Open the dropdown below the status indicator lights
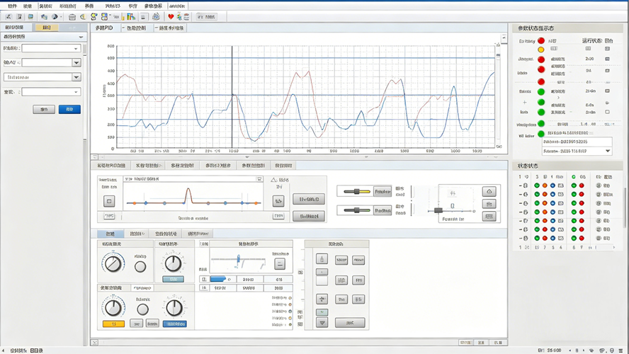This screenshot has width=629, height=354. coord(607,151)
